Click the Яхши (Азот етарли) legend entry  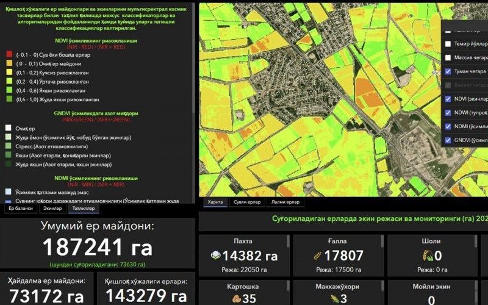[x=63, y=156]
